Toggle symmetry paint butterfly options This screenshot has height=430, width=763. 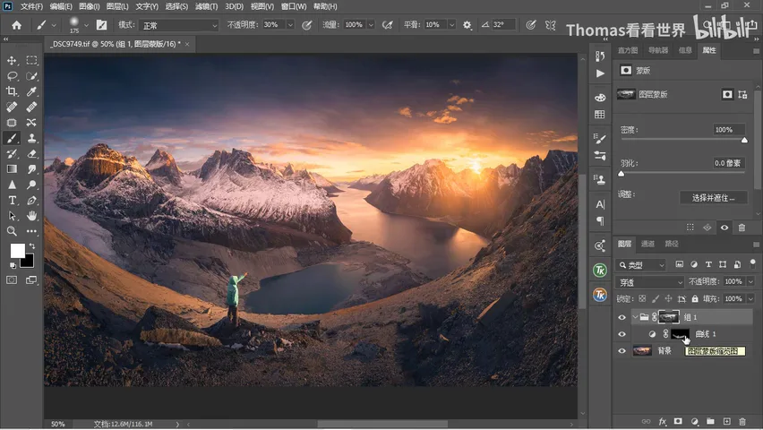pyautogui.click(x=551, y=25)
